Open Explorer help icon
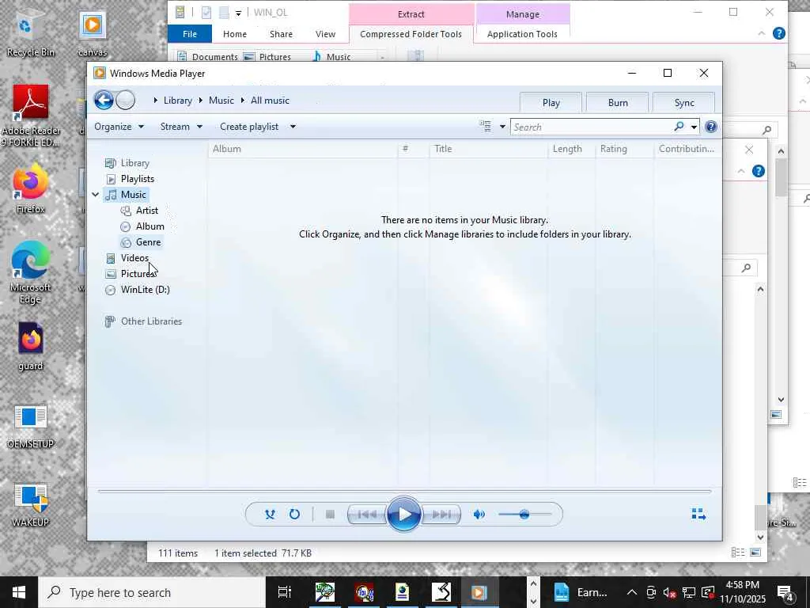810x608 pixels. pyautogui.click(x=779, y=33)
